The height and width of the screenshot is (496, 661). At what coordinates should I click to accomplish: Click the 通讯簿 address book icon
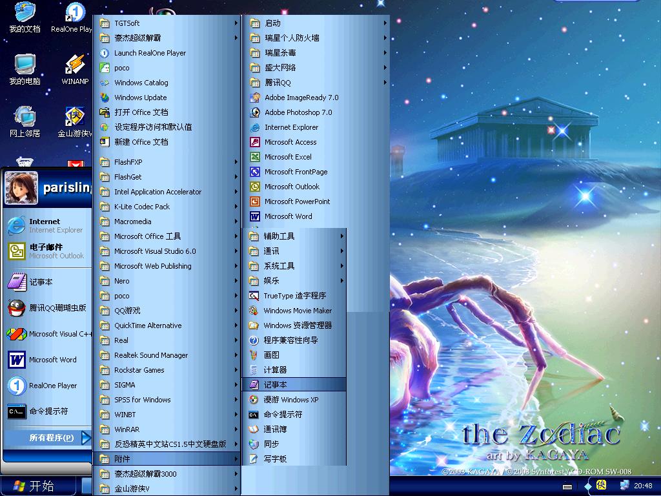point(253,429)
